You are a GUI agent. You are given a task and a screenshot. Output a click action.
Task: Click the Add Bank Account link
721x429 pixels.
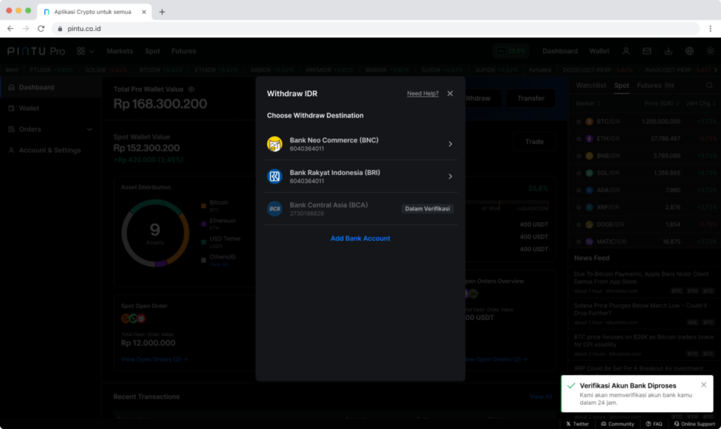(x=360, y=238)
